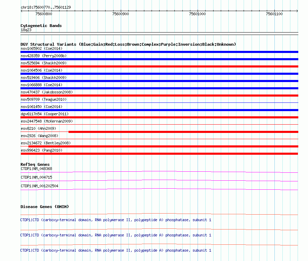The image size is (308, 261).
Task: Open the dgv6117n54 (Cooper2011) variant label
Action: [x=45, y=114]
